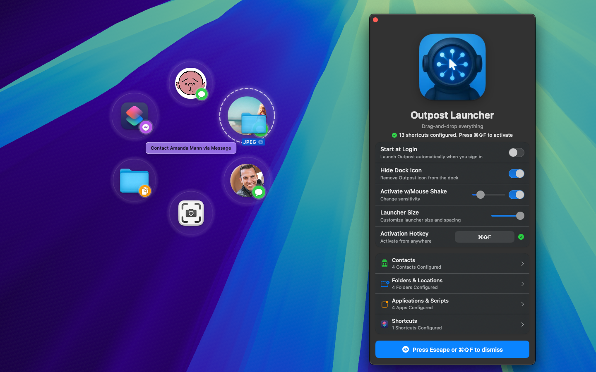Open Applications & Scripts settings row
The image size is (596, 372).
[x=452, y=304]
